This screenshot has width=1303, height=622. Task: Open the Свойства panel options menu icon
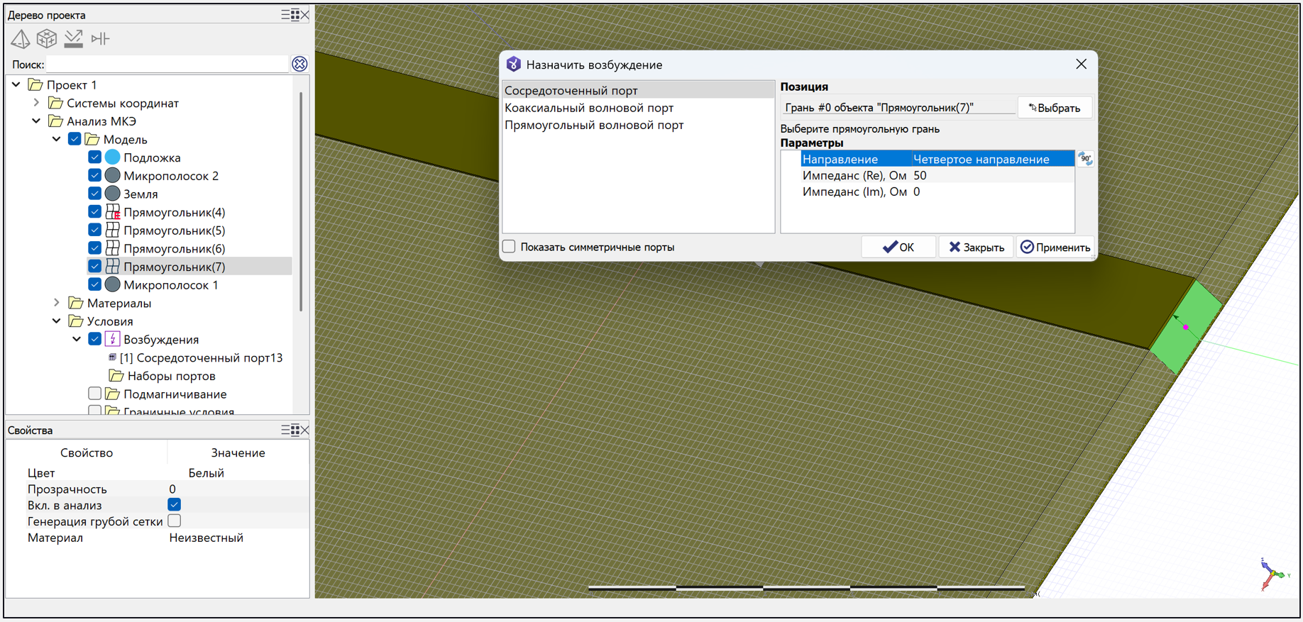coord(290,431)
